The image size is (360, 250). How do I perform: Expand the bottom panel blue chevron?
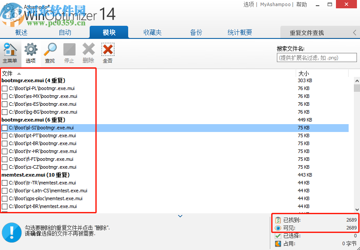[x=180, y=216]
